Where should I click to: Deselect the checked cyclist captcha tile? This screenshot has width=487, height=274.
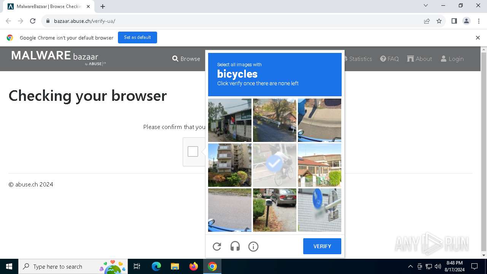point(275,165)
